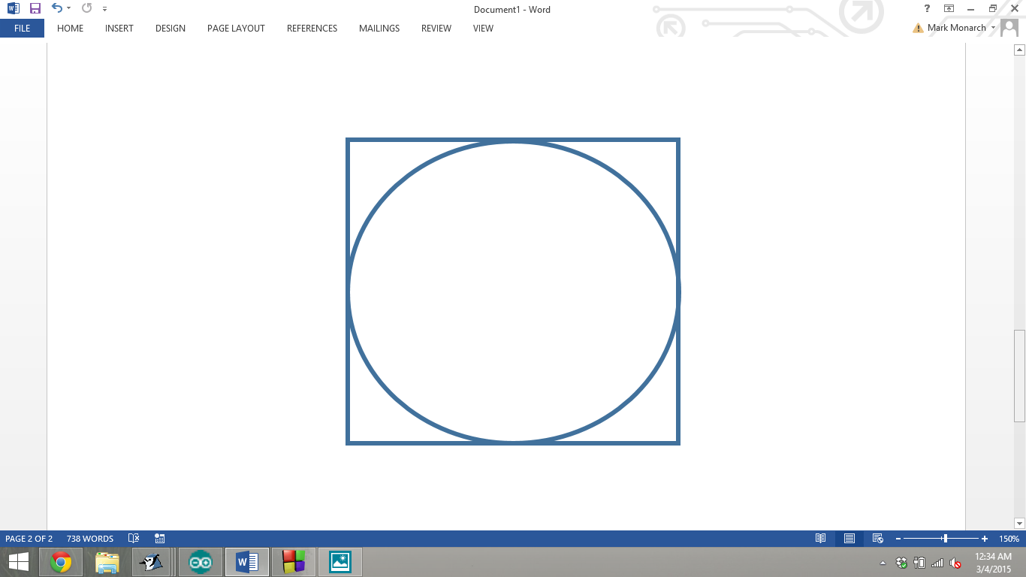Open the Arduino IDE from taskbar
The height and width of the screenshot is (577, 1026).
[x=200, y=561]
